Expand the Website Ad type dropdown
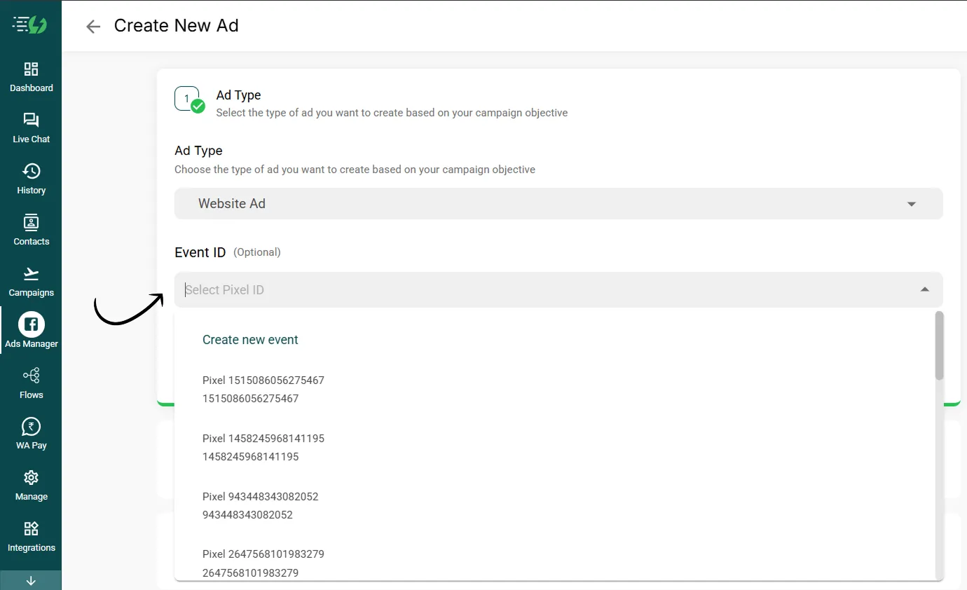Screen dimensions: 967x590 [x=911, y=204]
